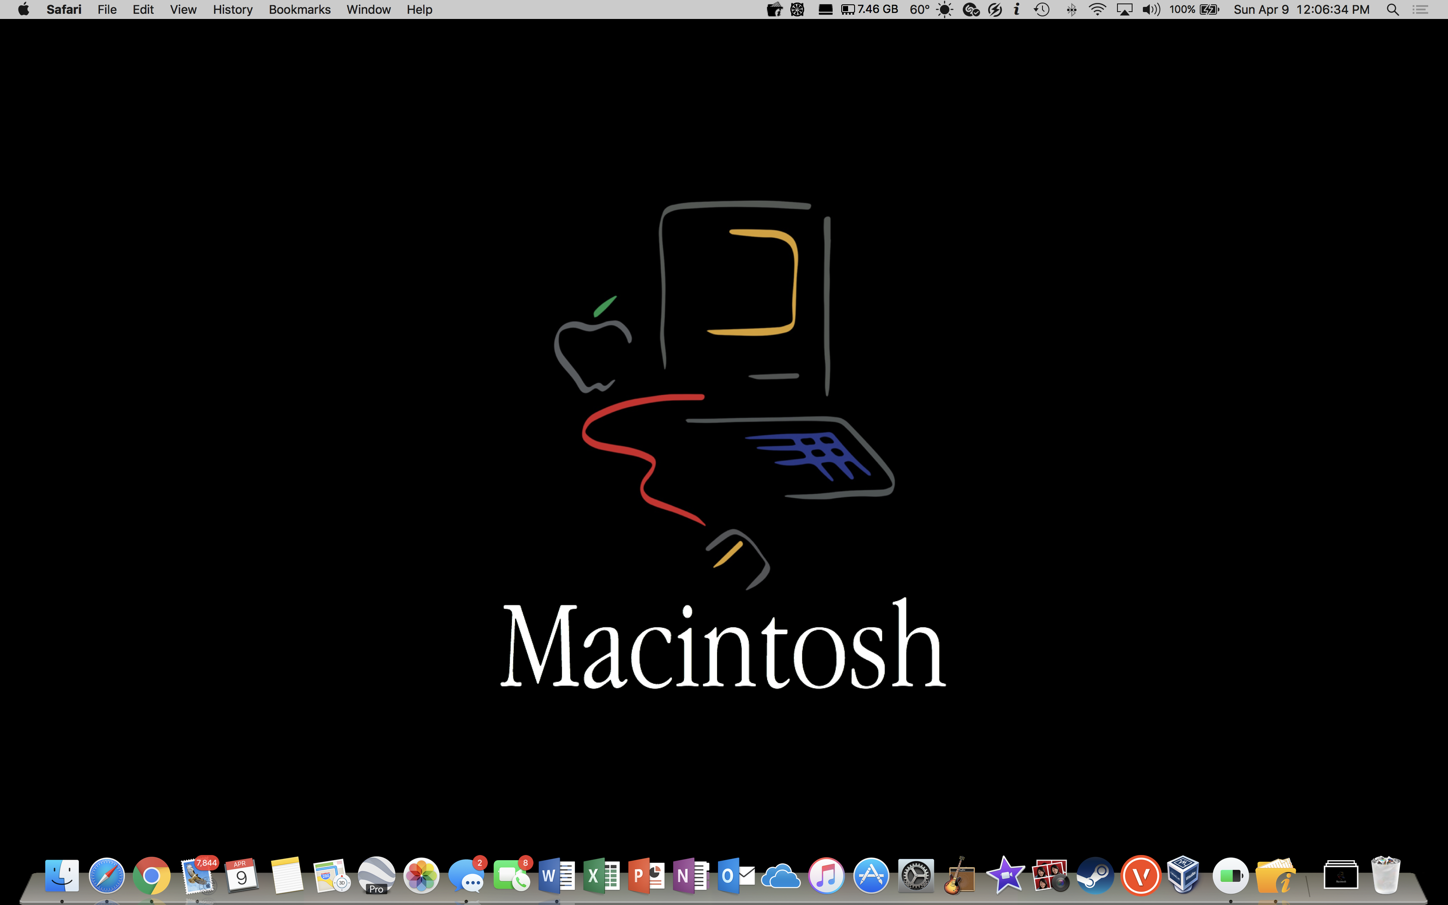Image resolution: width=1448 pixels, height=905 pixels.
Task: Open Messages with 2 unread badge
Action: [x=466, y=876]
